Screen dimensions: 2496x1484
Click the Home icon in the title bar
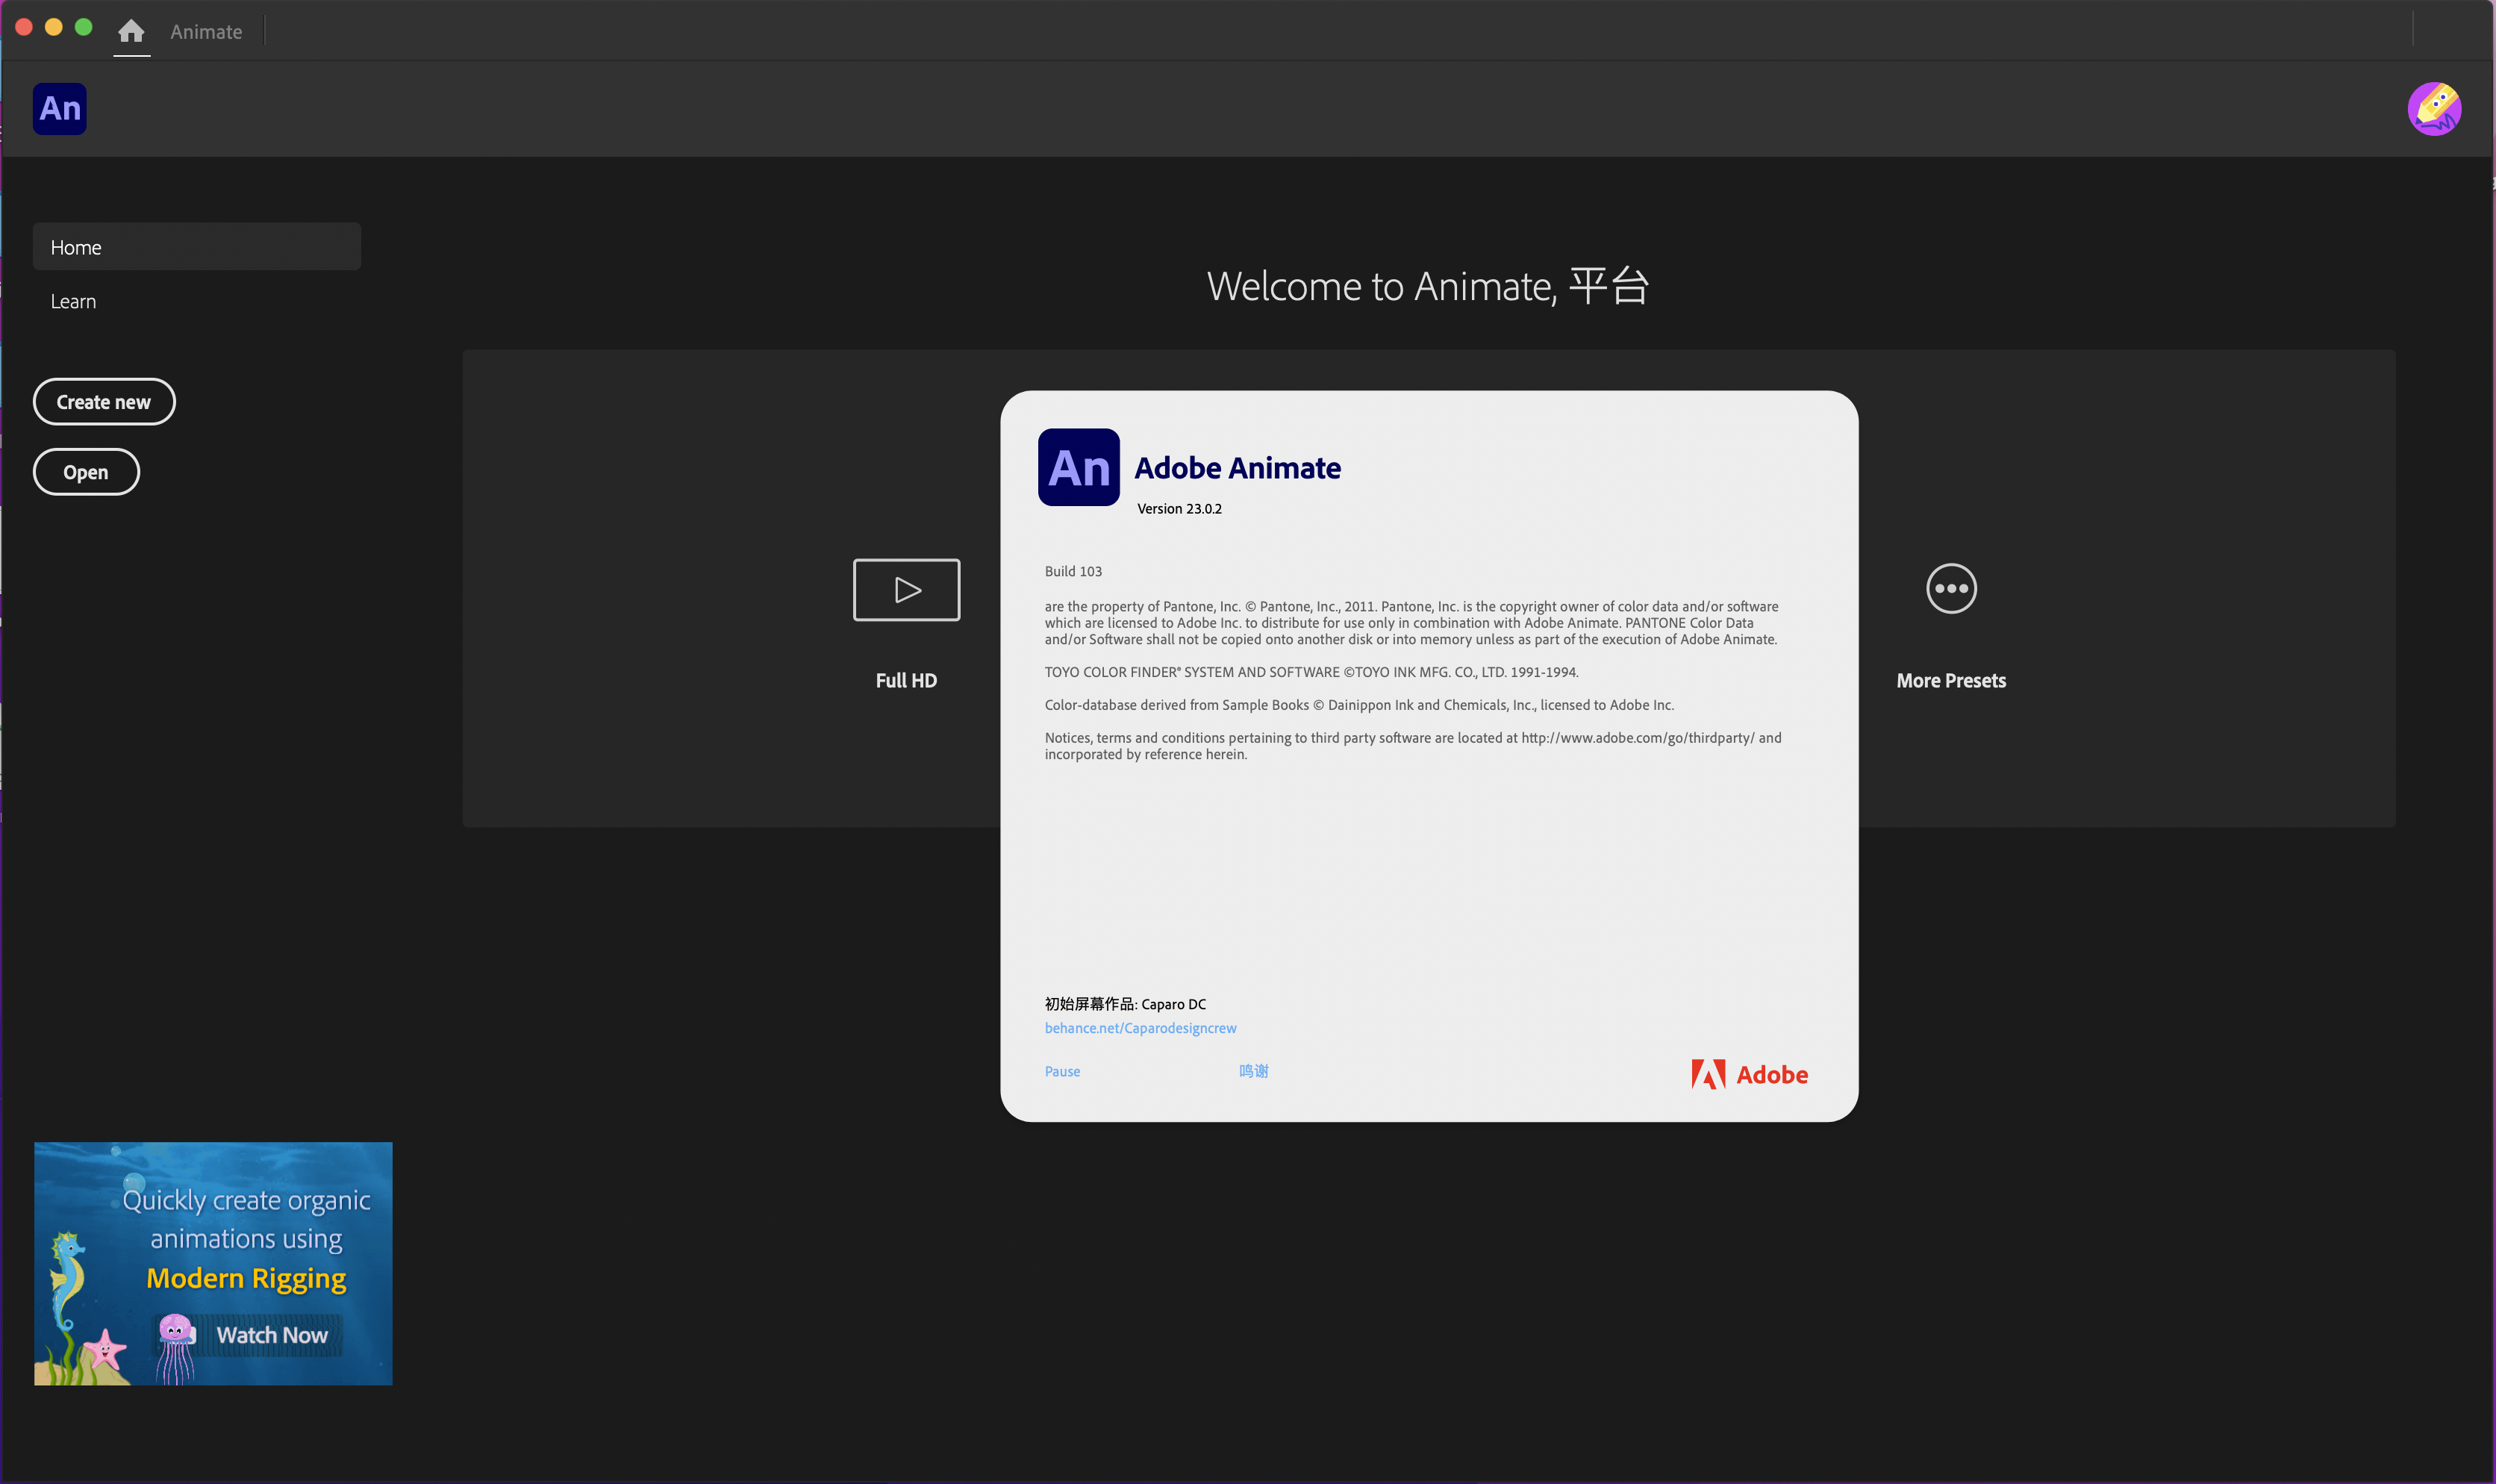coord(131,31)
